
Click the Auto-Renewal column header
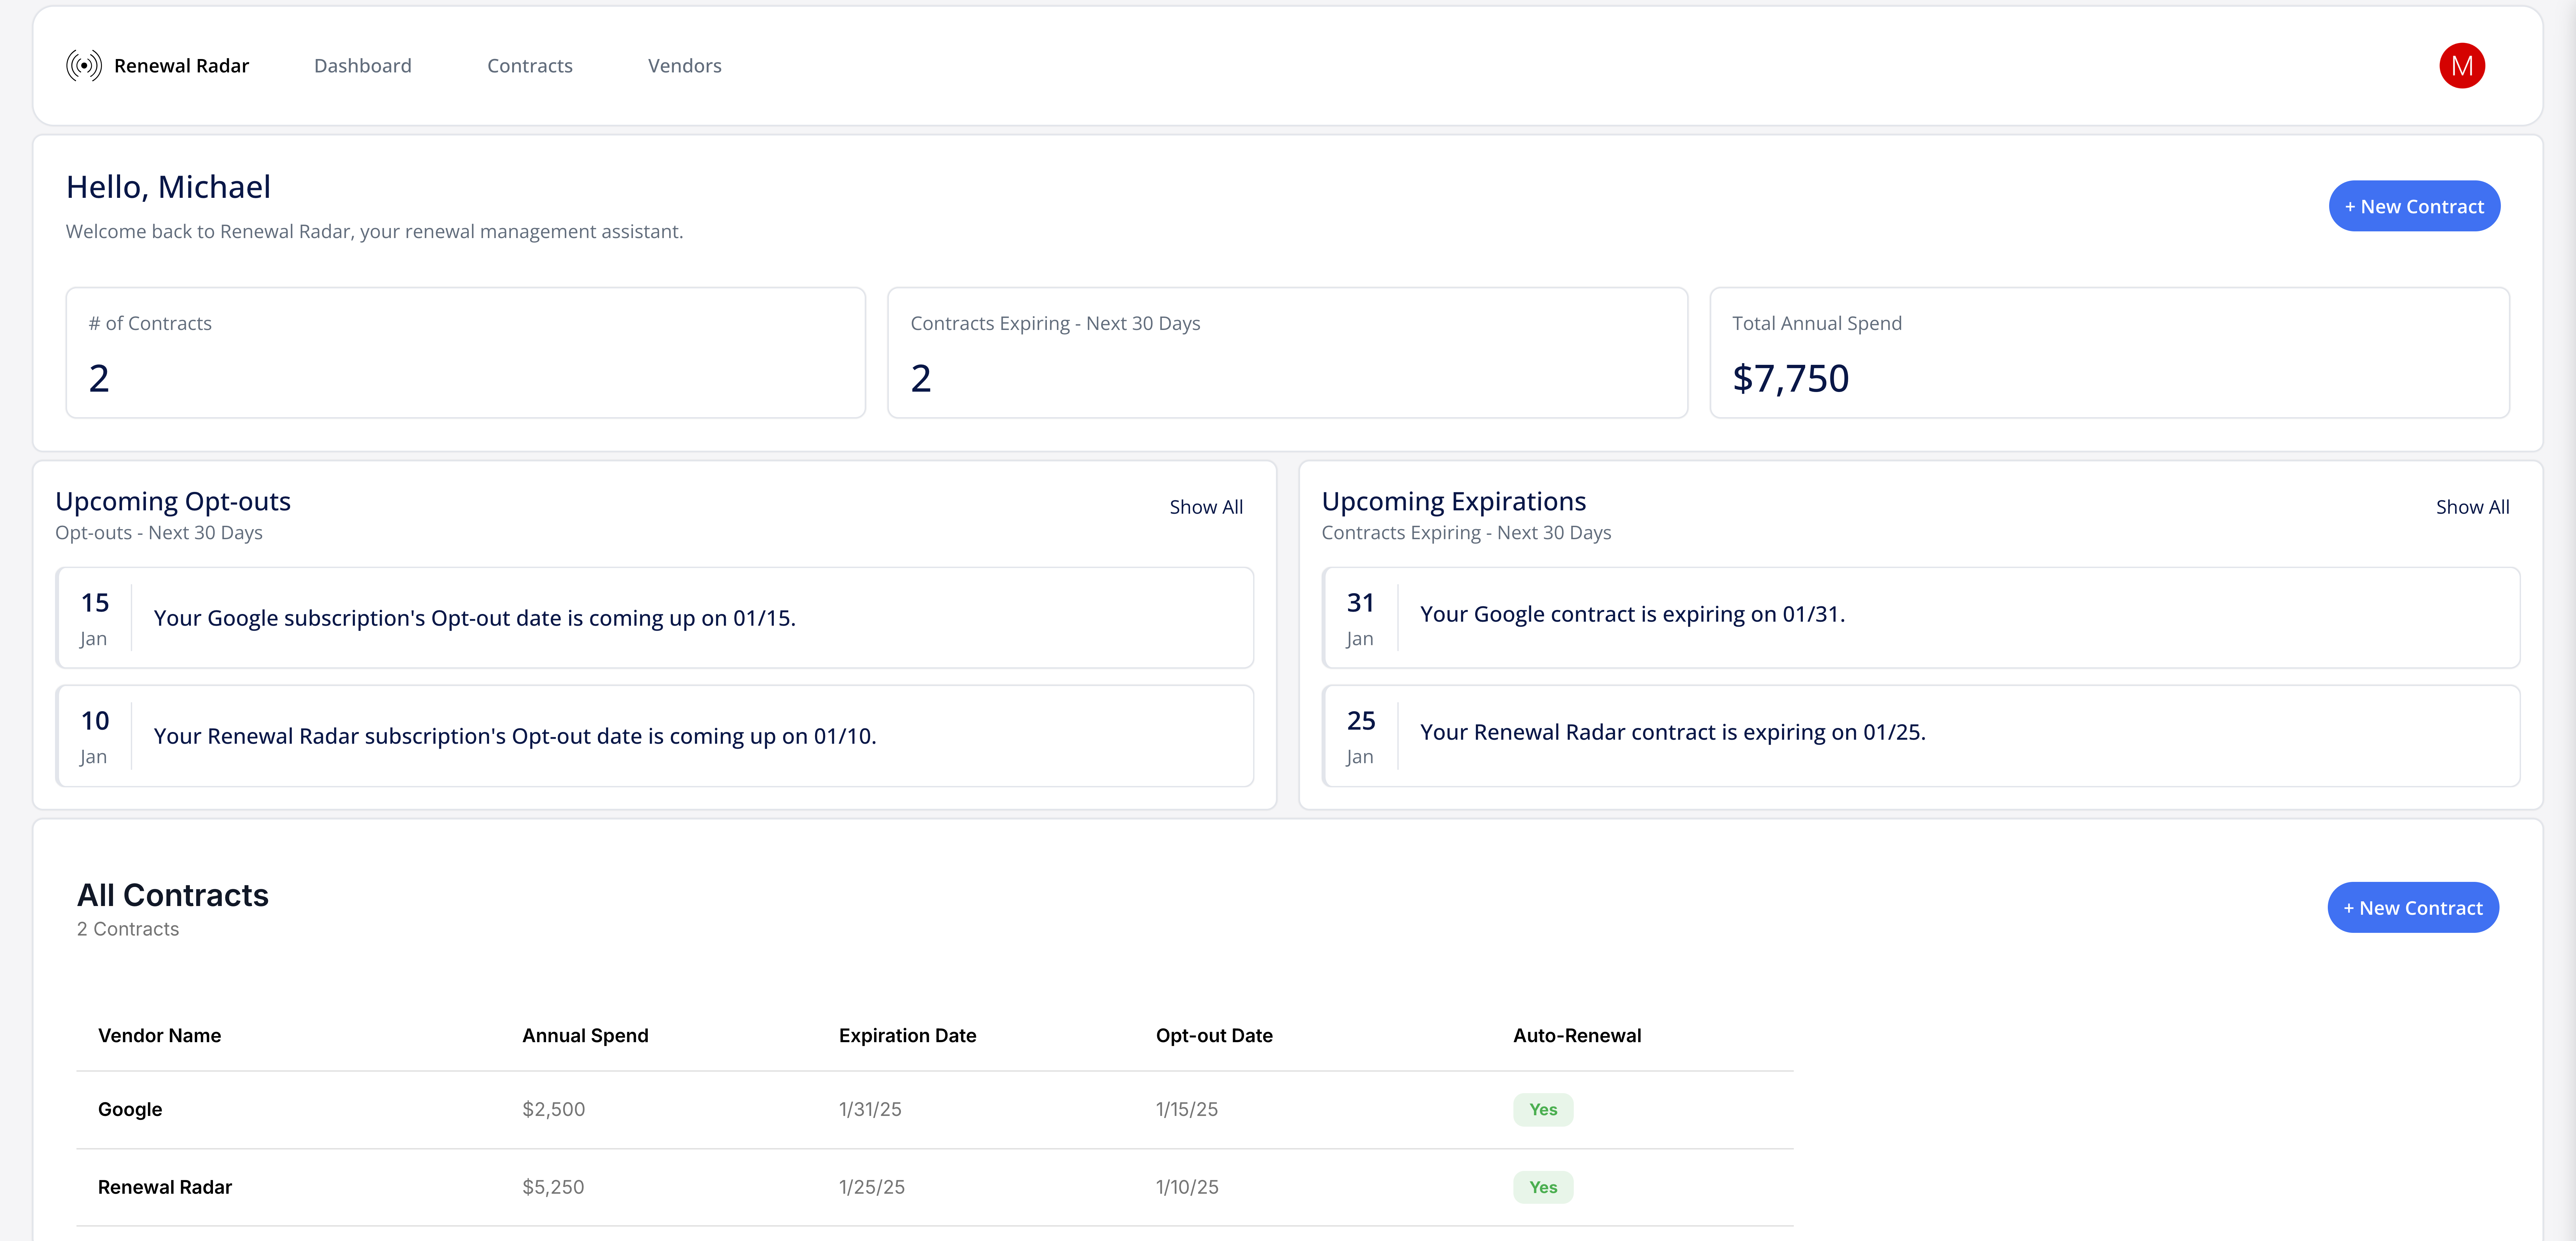1577,1036
